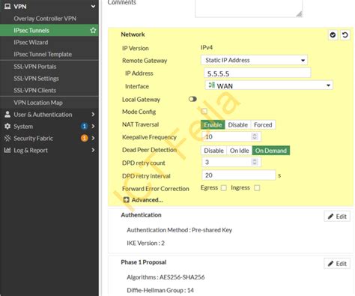Enable Egress Forward Error Correction checkbox
Screen dimensions: 355x296
[x=224, y=188]
